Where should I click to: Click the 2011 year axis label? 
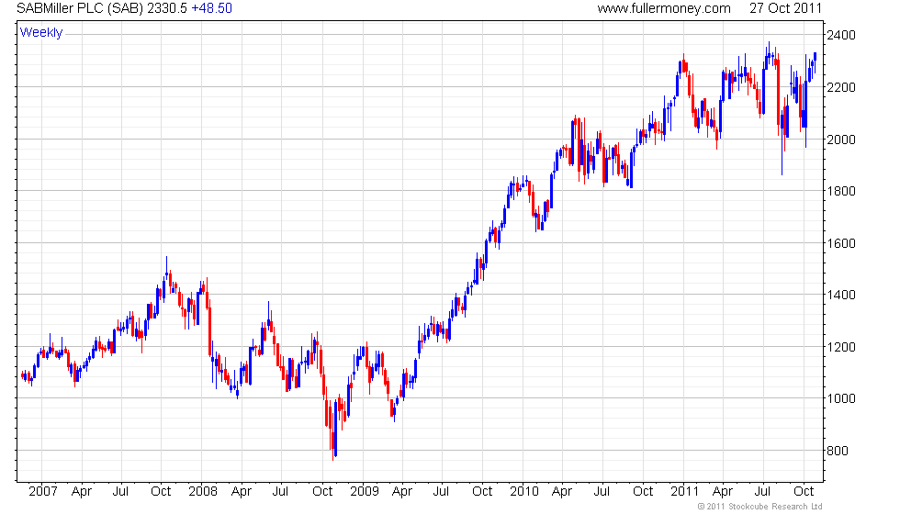(x=685, y=492)
